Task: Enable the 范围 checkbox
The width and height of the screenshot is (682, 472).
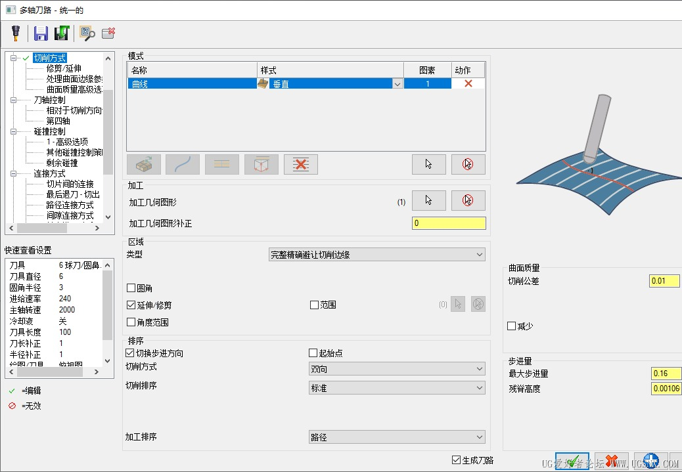Action: pyautogui.click(x=314, y=305)
